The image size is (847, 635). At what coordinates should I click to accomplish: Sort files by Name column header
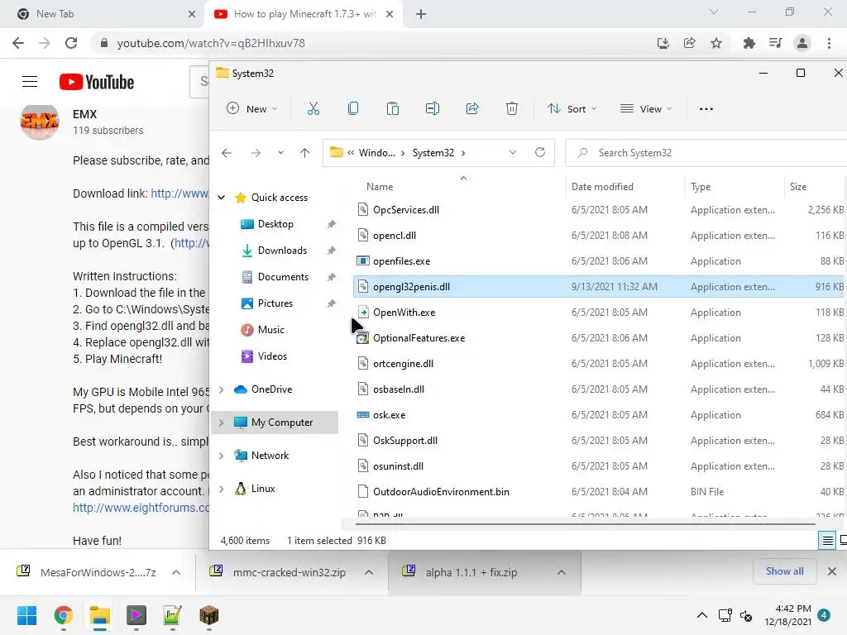pos(380,186)
